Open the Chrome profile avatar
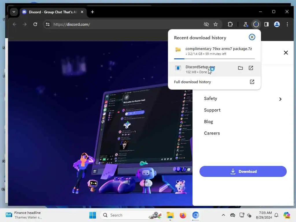Viewport: 296px width, 222px height. pos(277,24)
